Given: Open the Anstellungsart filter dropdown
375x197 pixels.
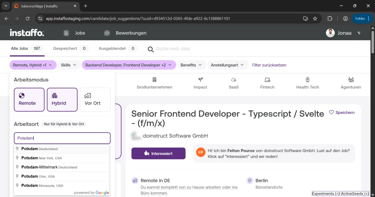Looking at the screenshot, I should 228,65.
